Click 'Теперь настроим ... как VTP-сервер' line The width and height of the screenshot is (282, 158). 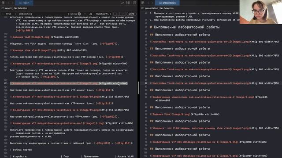click(67, 57)
